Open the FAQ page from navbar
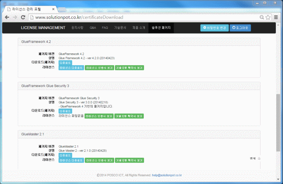Screen dimensions: 283x184 (x=105, y=28)
